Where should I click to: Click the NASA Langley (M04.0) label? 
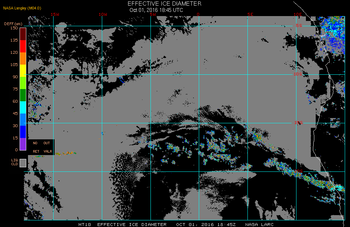coord(22,8)
